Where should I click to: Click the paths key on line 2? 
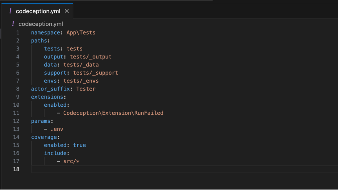click(40, 41)
